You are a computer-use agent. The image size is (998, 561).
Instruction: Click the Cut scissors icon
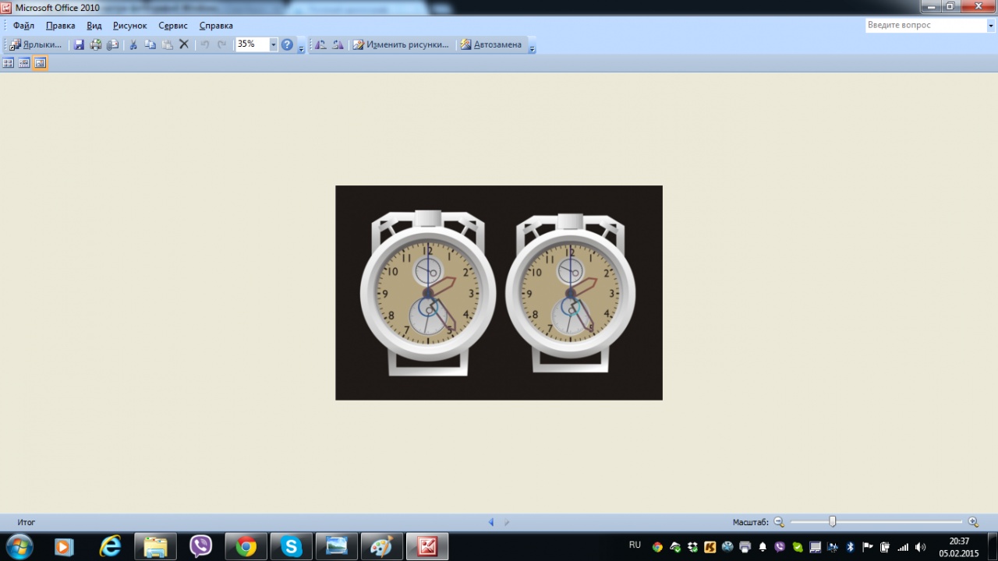click(133, 45)
